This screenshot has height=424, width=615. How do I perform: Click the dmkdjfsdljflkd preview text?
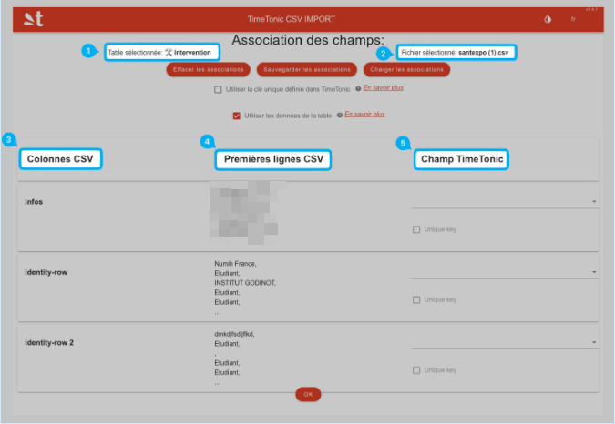click(234, 334)
